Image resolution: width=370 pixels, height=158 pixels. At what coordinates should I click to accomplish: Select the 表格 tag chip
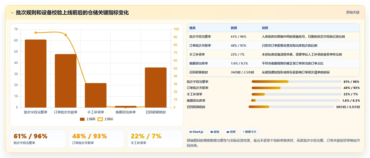pyautogui.click(x=215, y=132)
